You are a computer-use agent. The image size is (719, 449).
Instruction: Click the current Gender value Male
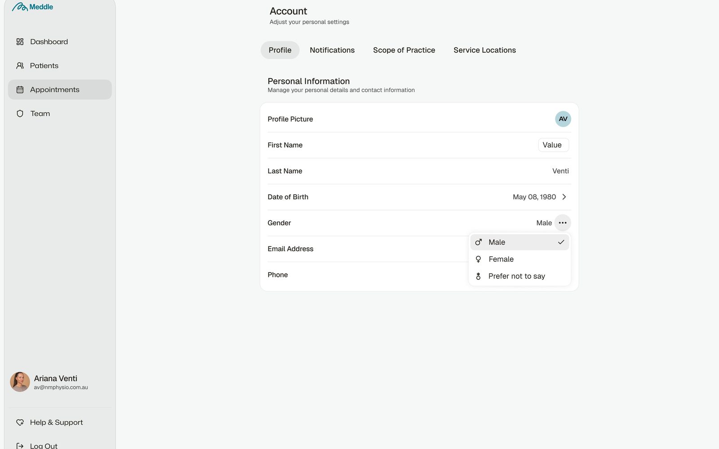click(x=544, y=223)
